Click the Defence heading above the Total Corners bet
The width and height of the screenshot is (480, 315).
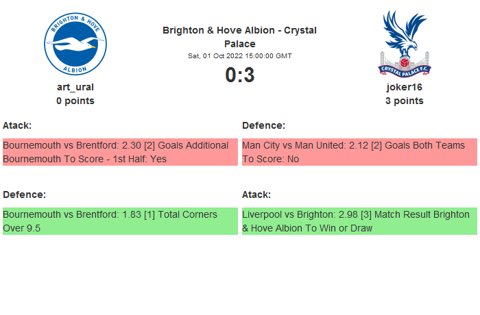(24, 194)
